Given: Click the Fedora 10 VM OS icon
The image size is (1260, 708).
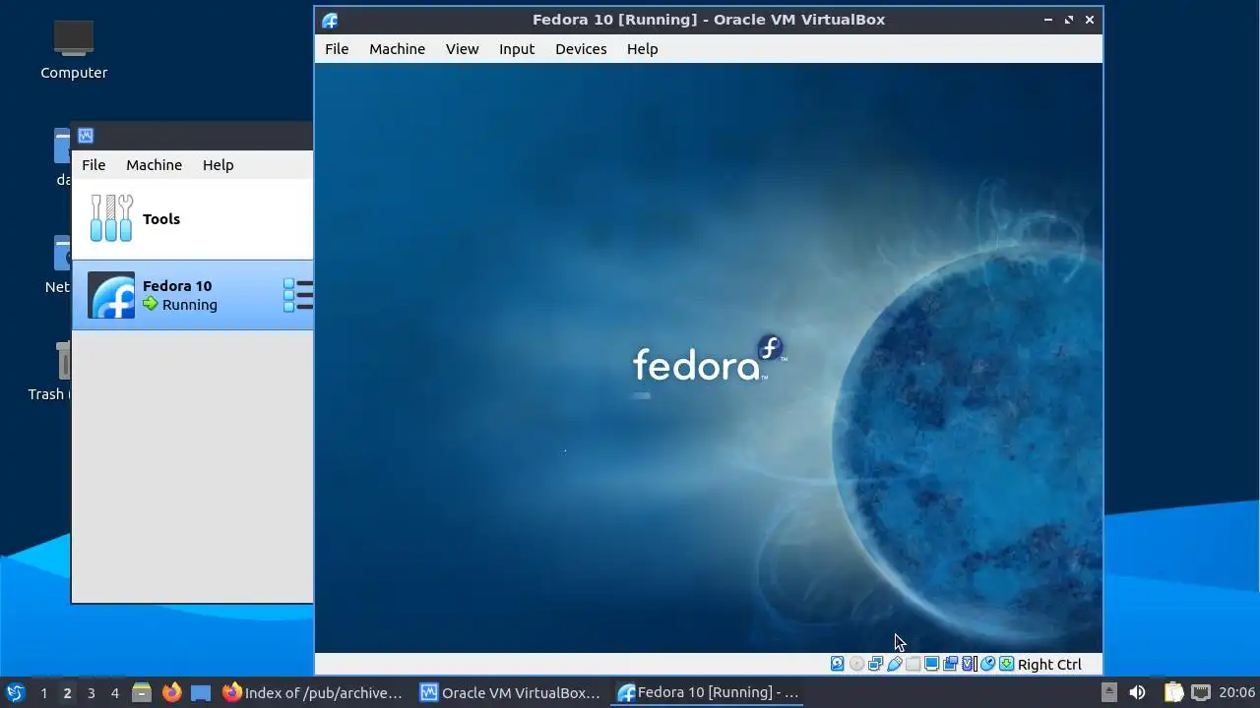Looking at the screenshot, I should point(111,295).
